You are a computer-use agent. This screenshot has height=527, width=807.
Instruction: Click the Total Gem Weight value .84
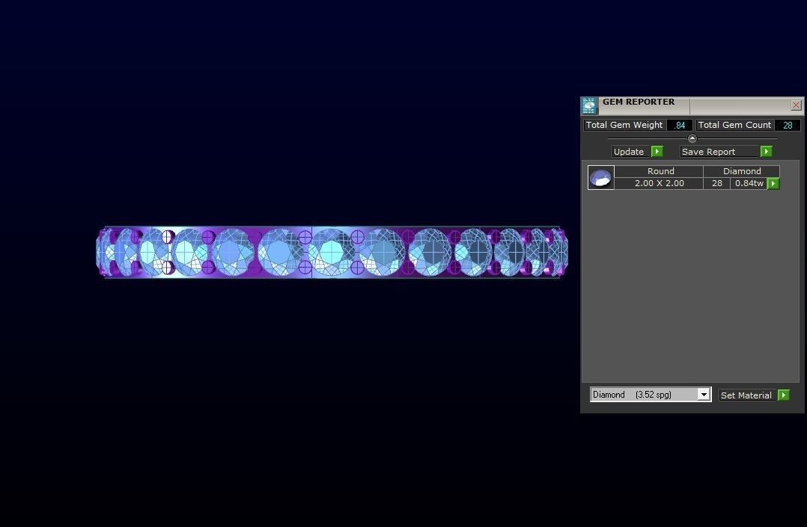click(680, 125)
